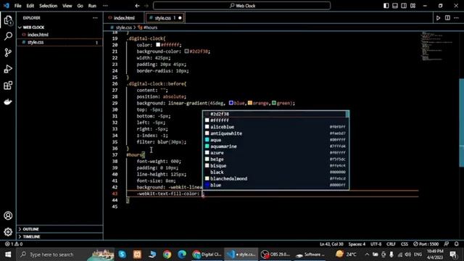The image size is (464, 261).
Task: Click Ln 43, Col 30 in status bar
Action: (331, 244)
